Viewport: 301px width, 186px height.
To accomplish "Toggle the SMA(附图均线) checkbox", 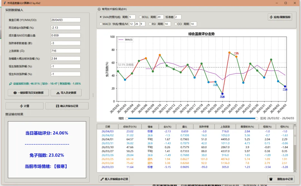I will [101, 17].
